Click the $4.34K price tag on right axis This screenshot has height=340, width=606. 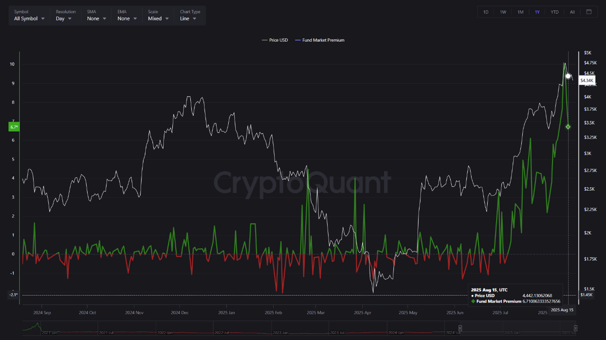[587, 80]
